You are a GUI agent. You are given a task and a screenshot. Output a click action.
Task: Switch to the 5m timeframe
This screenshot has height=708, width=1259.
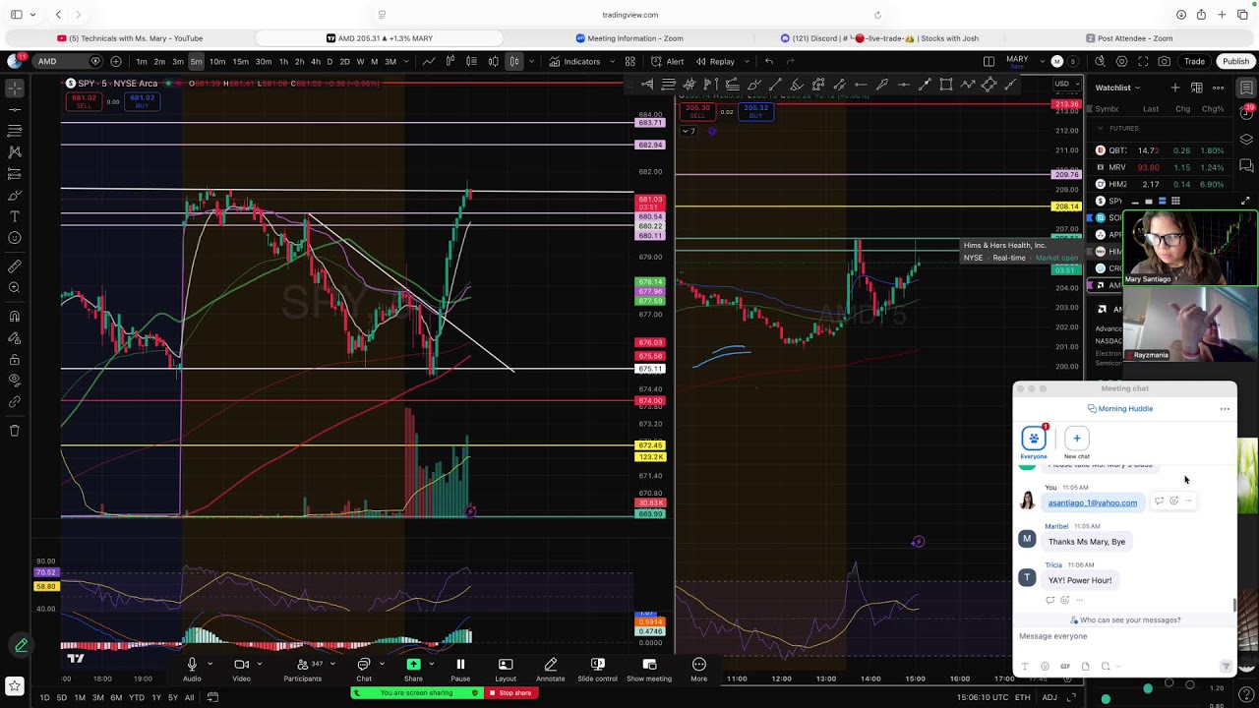tap(196, 62)
